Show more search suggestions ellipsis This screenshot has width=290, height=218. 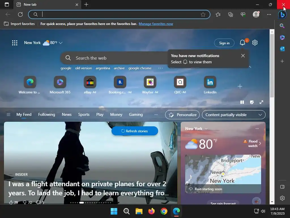pyautogui.click(x=161, y=68)
